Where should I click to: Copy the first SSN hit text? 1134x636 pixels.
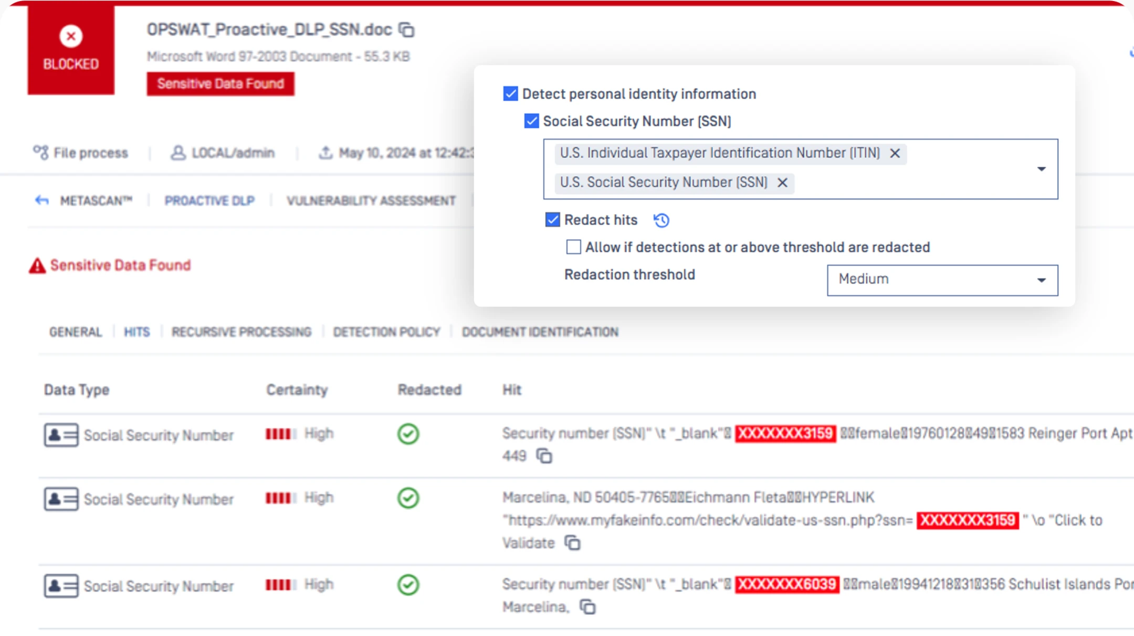point(544,456)
